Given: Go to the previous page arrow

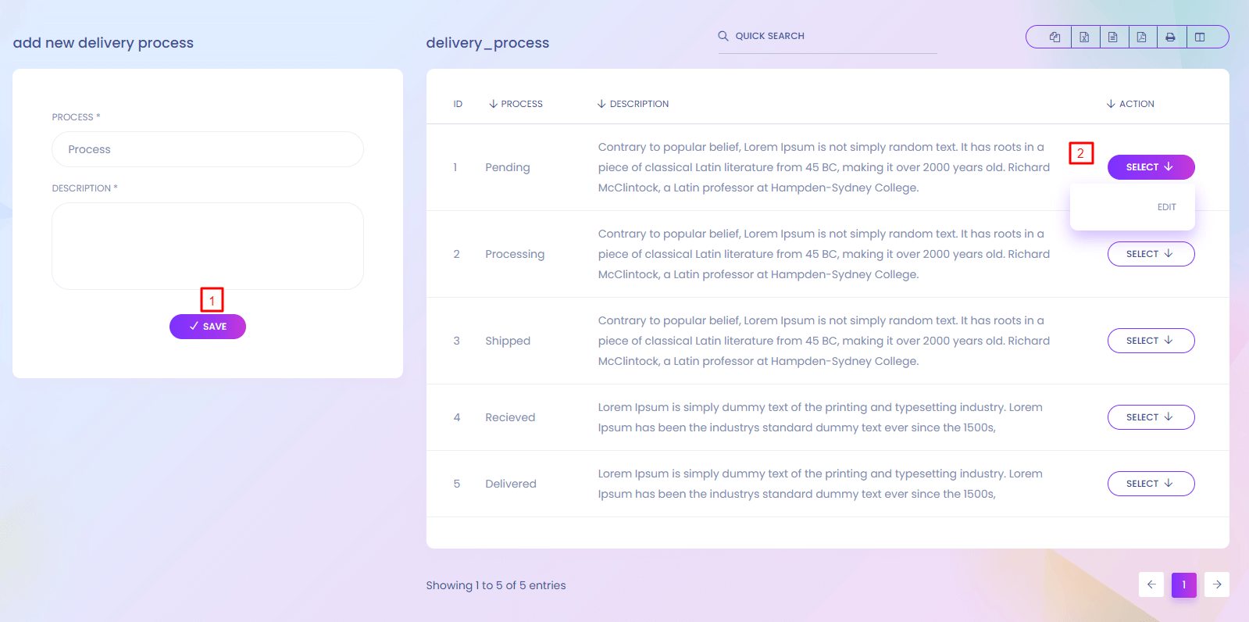Looking at the screenshot, I should 1151,584.
